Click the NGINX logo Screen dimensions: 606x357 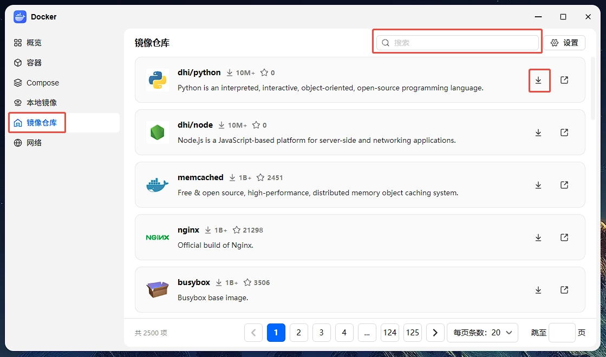point(157,237)
